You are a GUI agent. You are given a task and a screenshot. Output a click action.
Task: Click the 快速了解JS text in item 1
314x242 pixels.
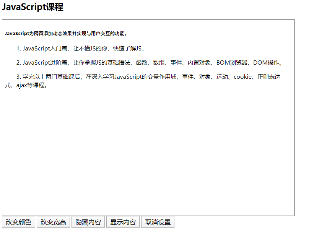(127, 49)
